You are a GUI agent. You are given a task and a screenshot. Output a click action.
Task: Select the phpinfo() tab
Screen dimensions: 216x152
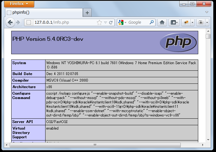pos(44,13)
